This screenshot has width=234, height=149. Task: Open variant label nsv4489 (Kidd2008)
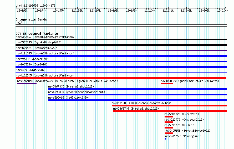point(30,70)
